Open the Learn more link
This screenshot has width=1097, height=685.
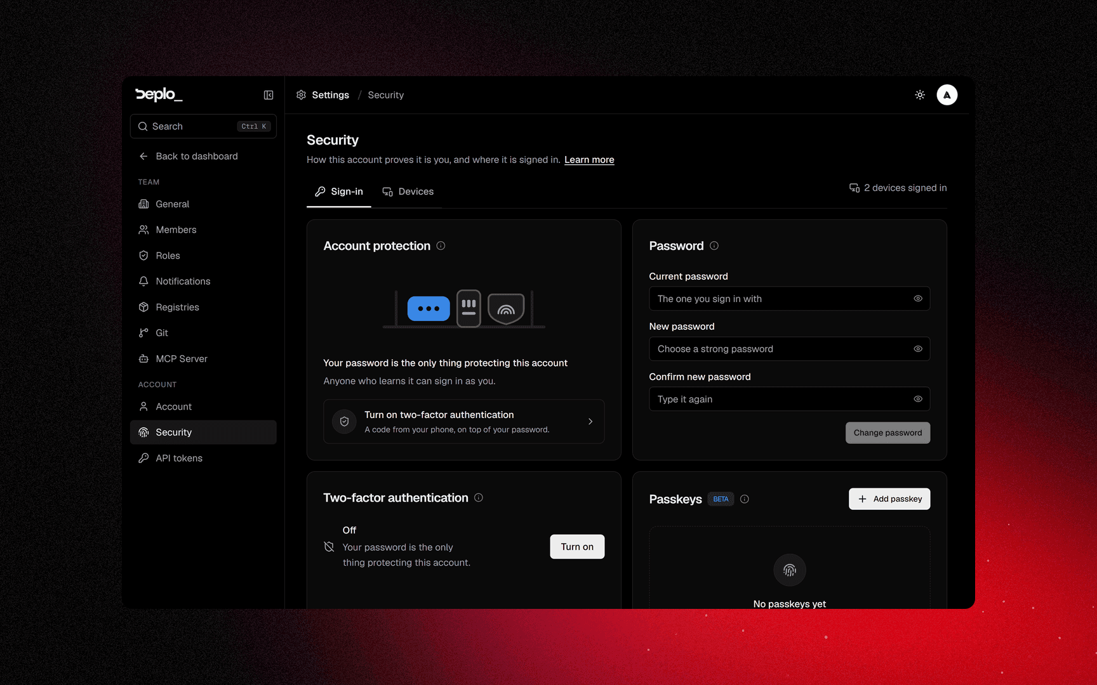(x=589, y=160)
